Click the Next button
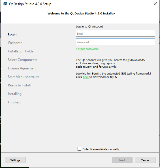This screenshot has height=168, width=160. pos(122,160)
